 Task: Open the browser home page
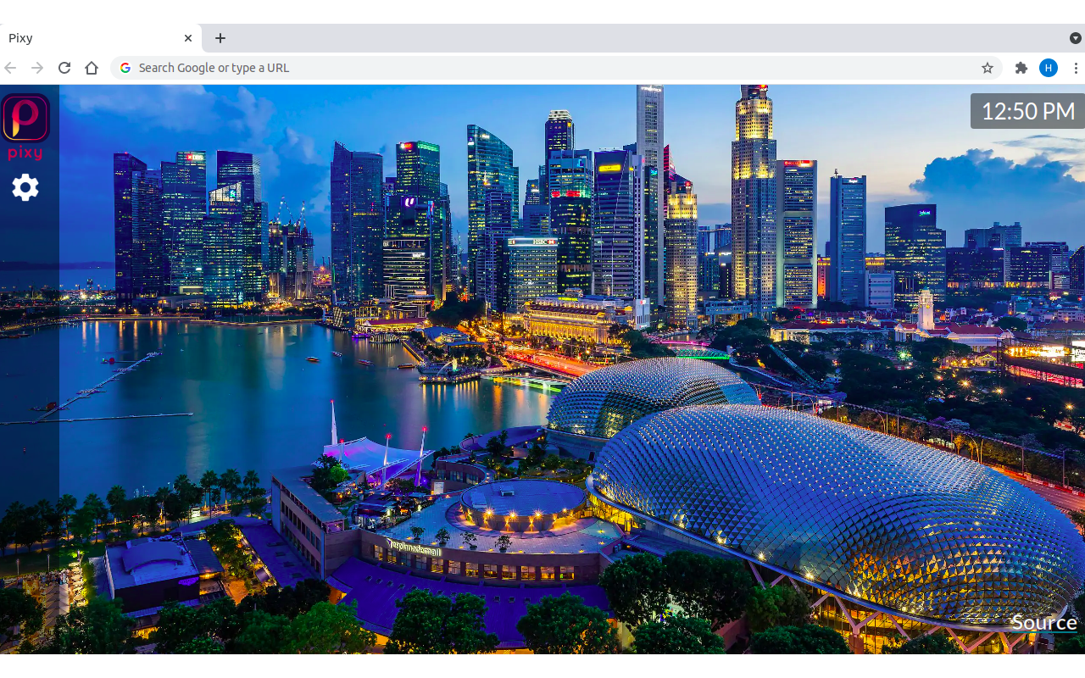click(x=92, y=68)
